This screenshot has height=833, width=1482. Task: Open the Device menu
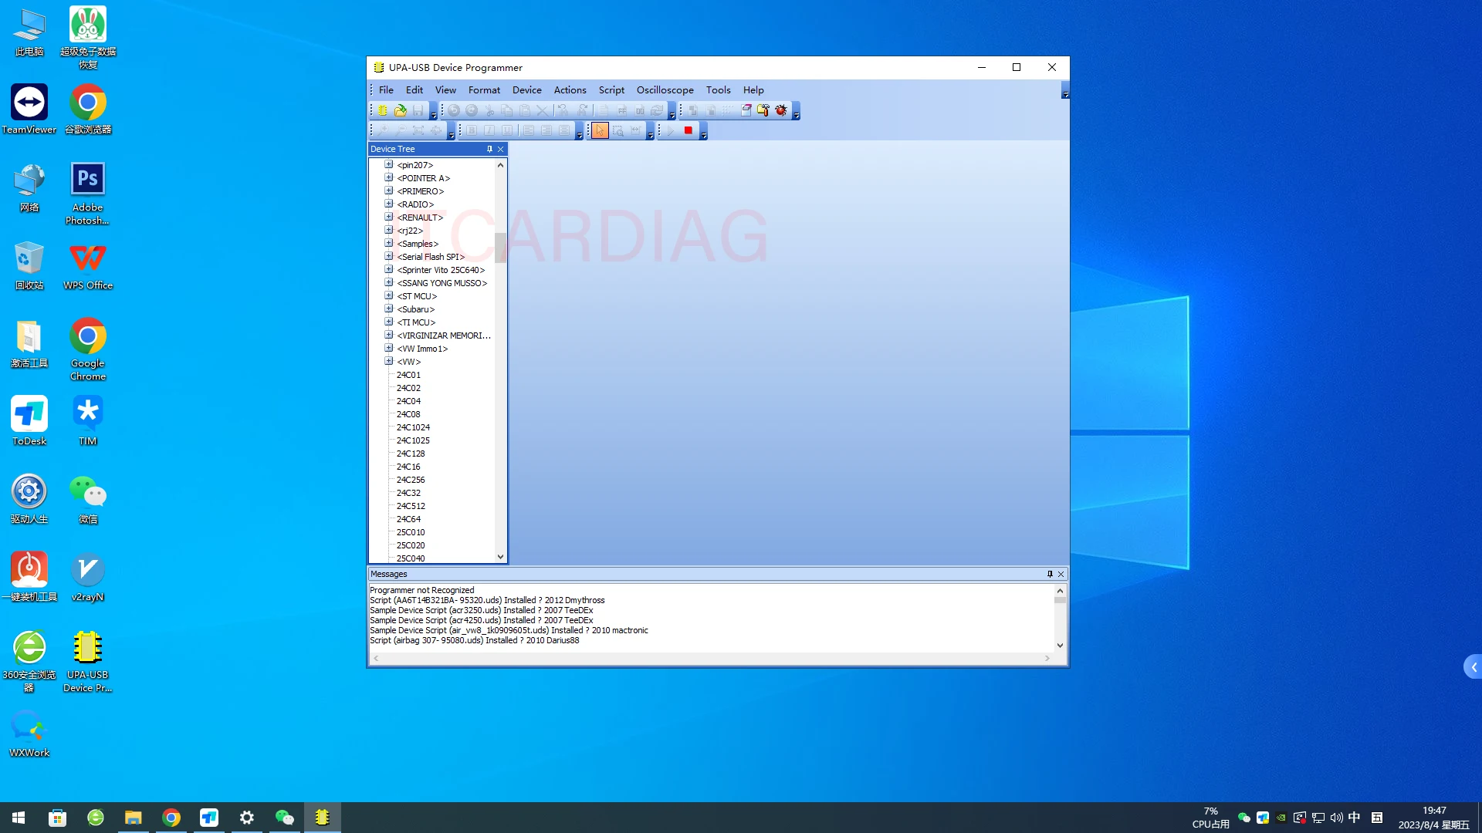tap(527, 90)
